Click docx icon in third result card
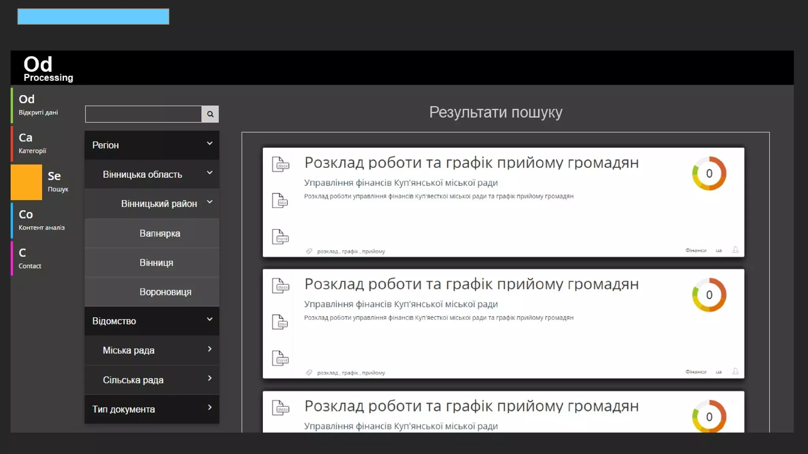Screen dimensions: 808x454 point(281,408)
